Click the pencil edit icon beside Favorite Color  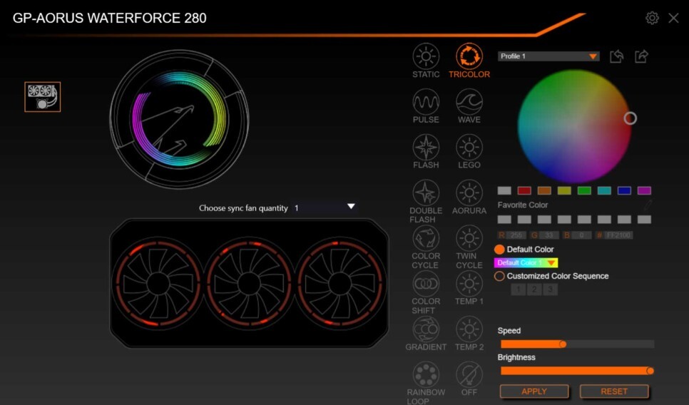(647, 205)
